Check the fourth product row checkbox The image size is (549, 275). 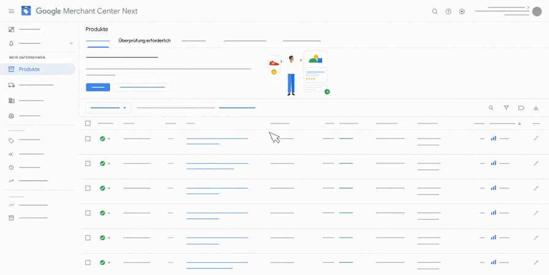pos(88,213)
